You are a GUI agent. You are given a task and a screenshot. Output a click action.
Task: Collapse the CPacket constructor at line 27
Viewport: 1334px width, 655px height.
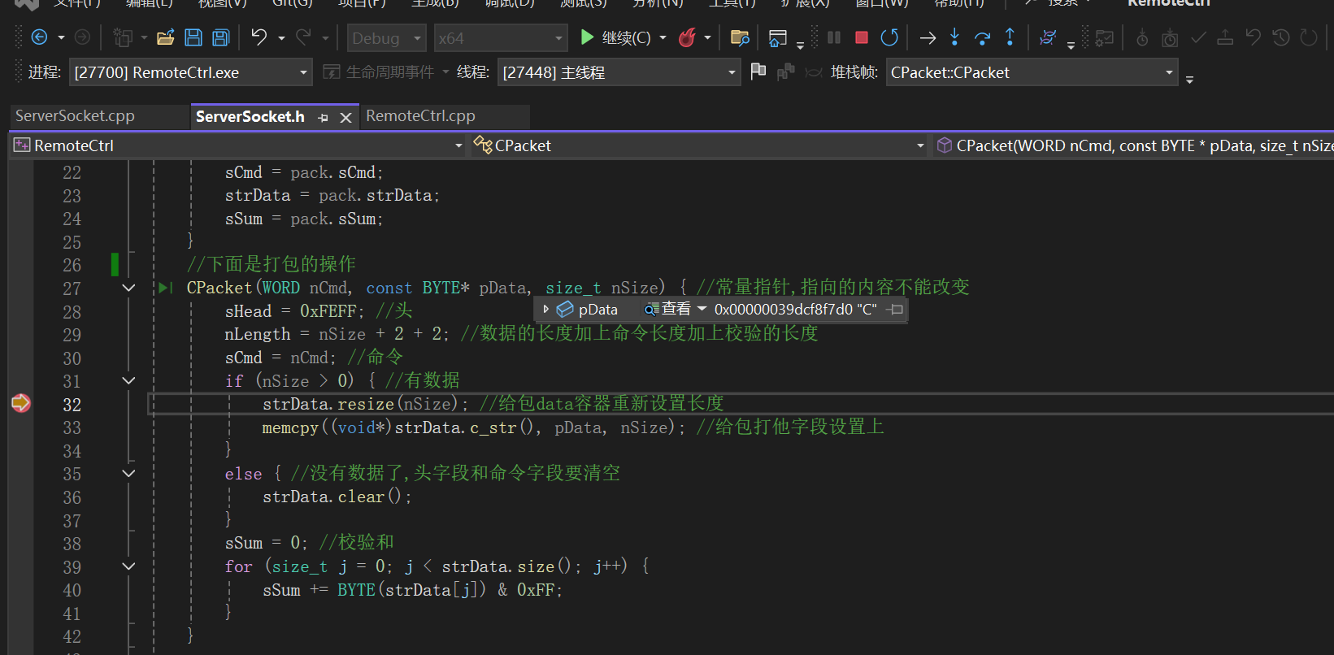128,288
